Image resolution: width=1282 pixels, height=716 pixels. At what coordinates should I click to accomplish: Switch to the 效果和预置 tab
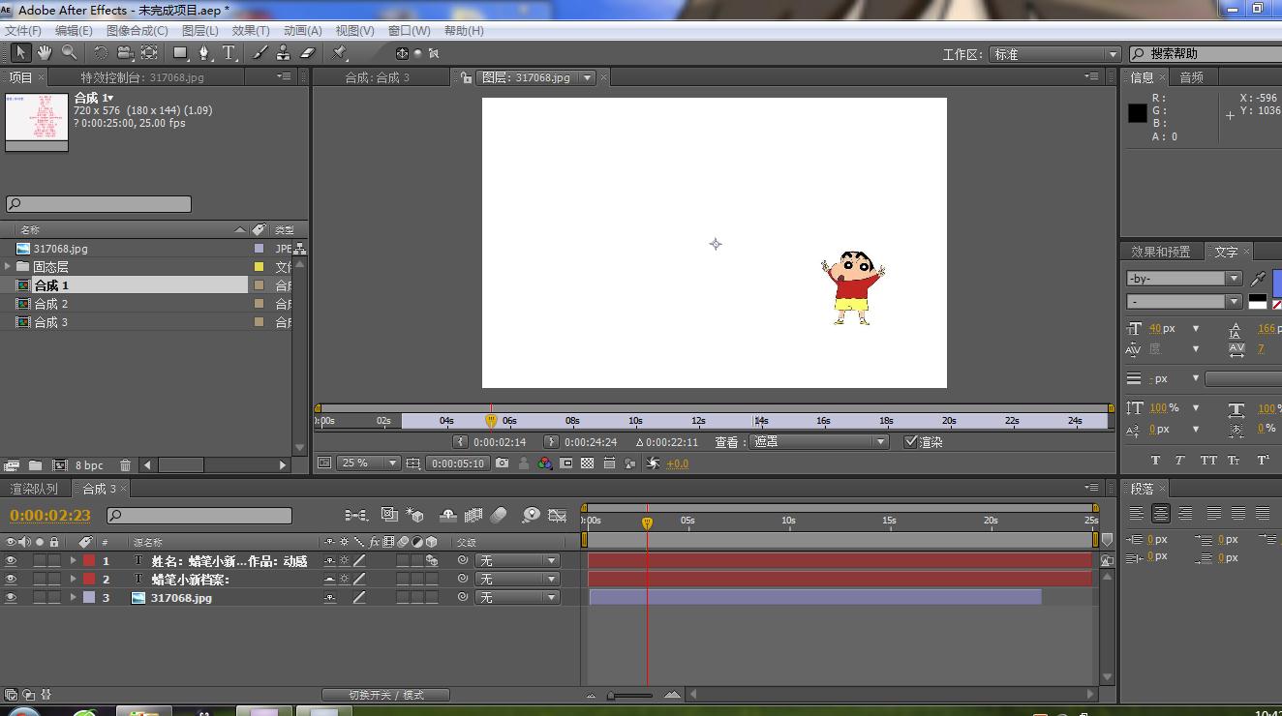point(1161,252)
